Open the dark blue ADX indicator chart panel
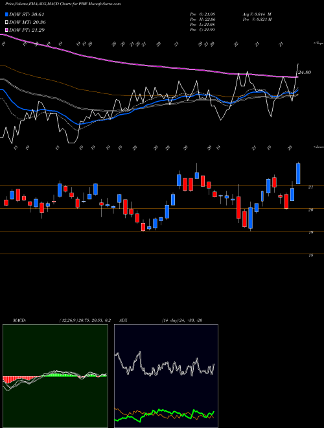 [x=166, y=376]
